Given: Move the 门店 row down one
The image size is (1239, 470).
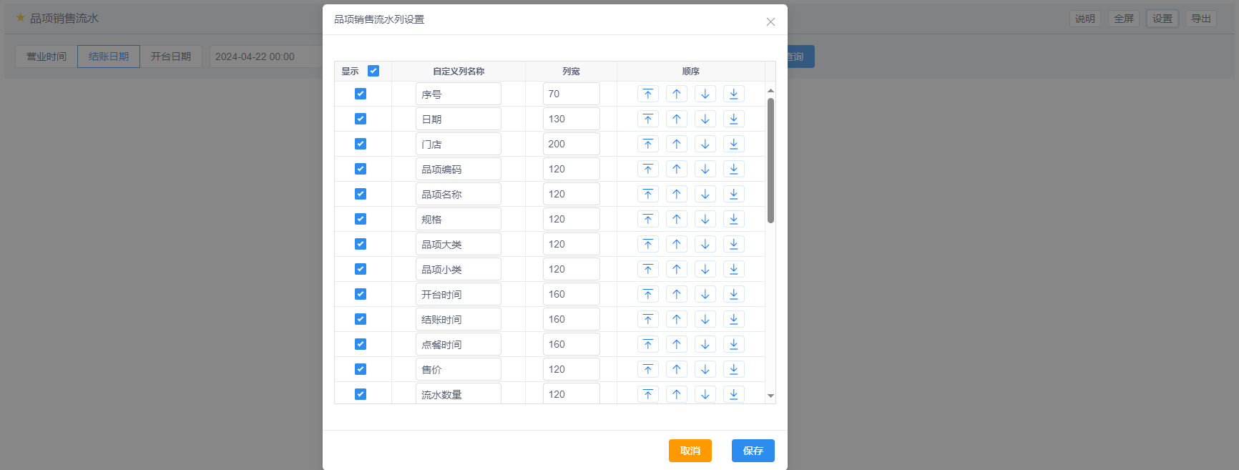Looking at the screenshot, I should click(x=705, y=144).
